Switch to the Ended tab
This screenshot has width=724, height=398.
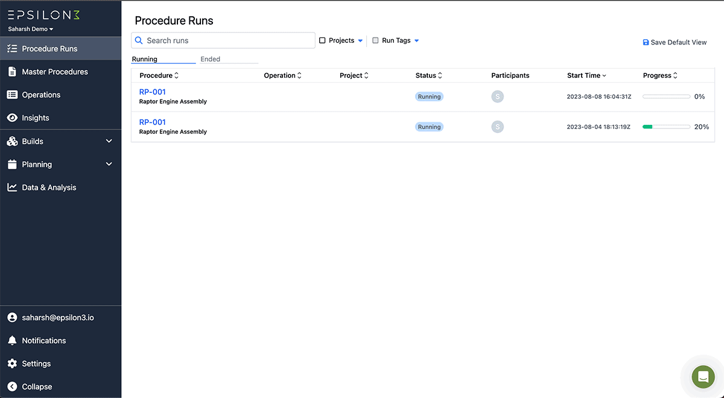[210, 59]
